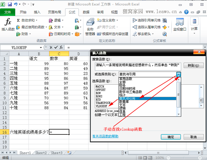The image size is (207, 160).
Task: Click the horizontal sheet scrollbar
Action: [158, 153]
